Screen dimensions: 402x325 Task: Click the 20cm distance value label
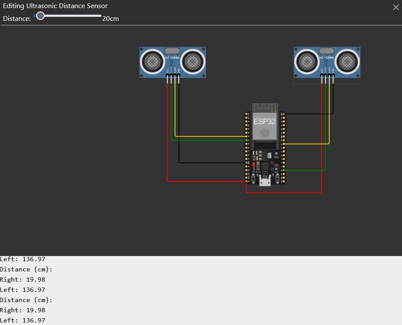click(x=110, y=19)
